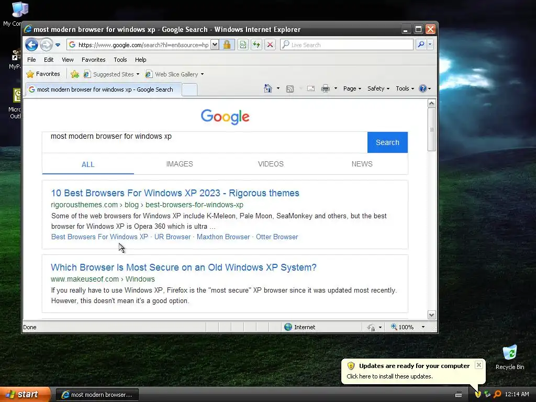Click the Internet zone globe icon
The height and width of the screenshot is (402, 536).
288,327
